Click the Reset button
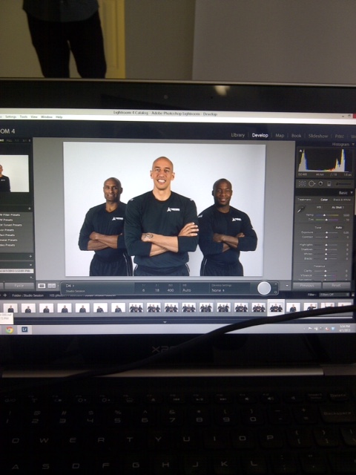This screenshot has width=356, height=475. (336, 285)
